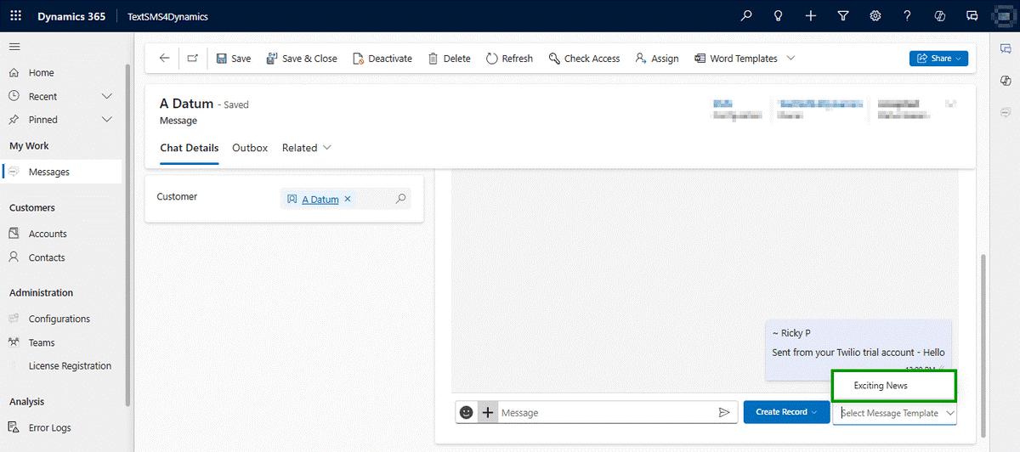Image resolution: width=1020 pixels, height=452 pixels.
Task: Click Check Access
Action: [584, 59]
